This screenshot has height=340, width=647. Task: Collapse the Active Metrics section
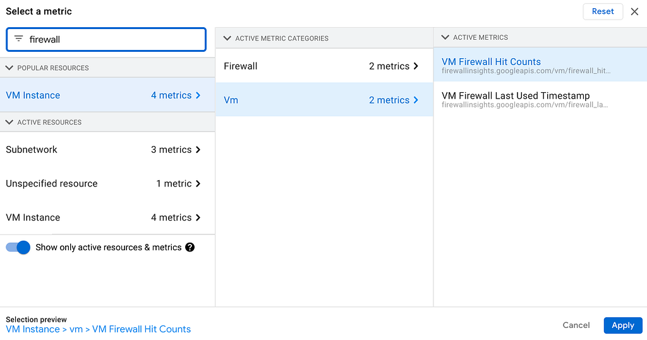pyautogui.click(x=445, y=37)
